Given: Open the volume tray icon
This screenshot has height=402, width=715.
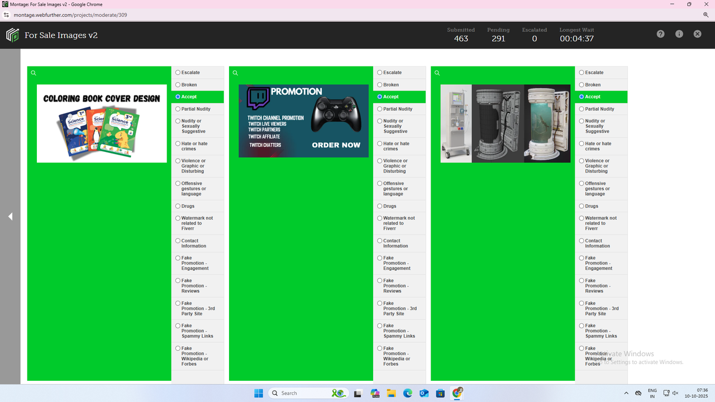Looking at the screenshot, I should (x=676, y=393).
